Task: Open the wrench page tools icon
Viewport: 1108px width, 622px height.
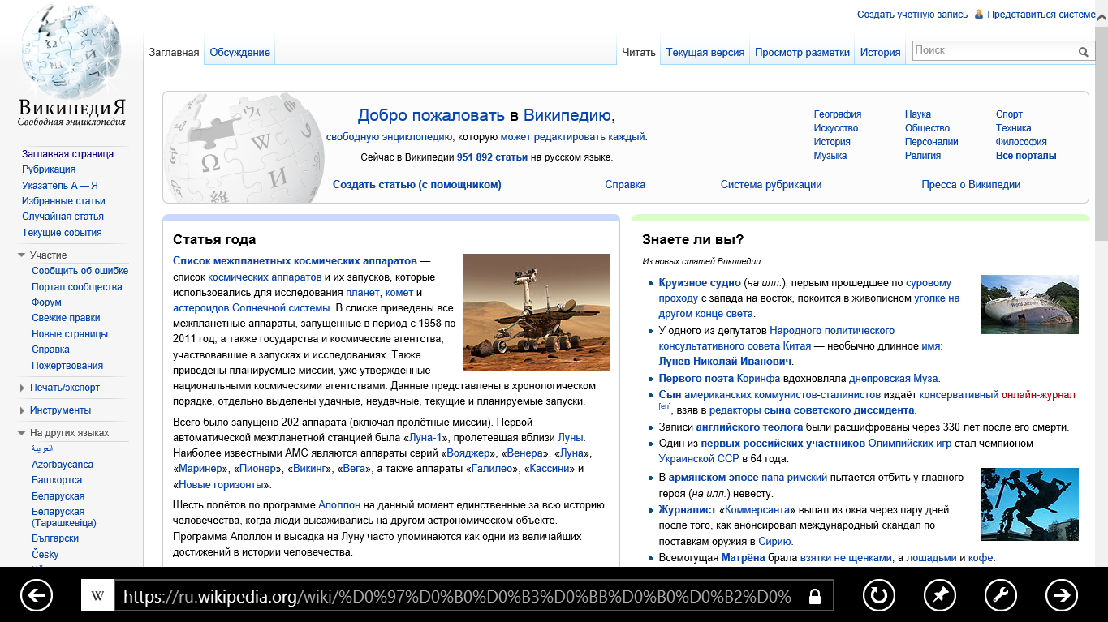Action: 1000,596
